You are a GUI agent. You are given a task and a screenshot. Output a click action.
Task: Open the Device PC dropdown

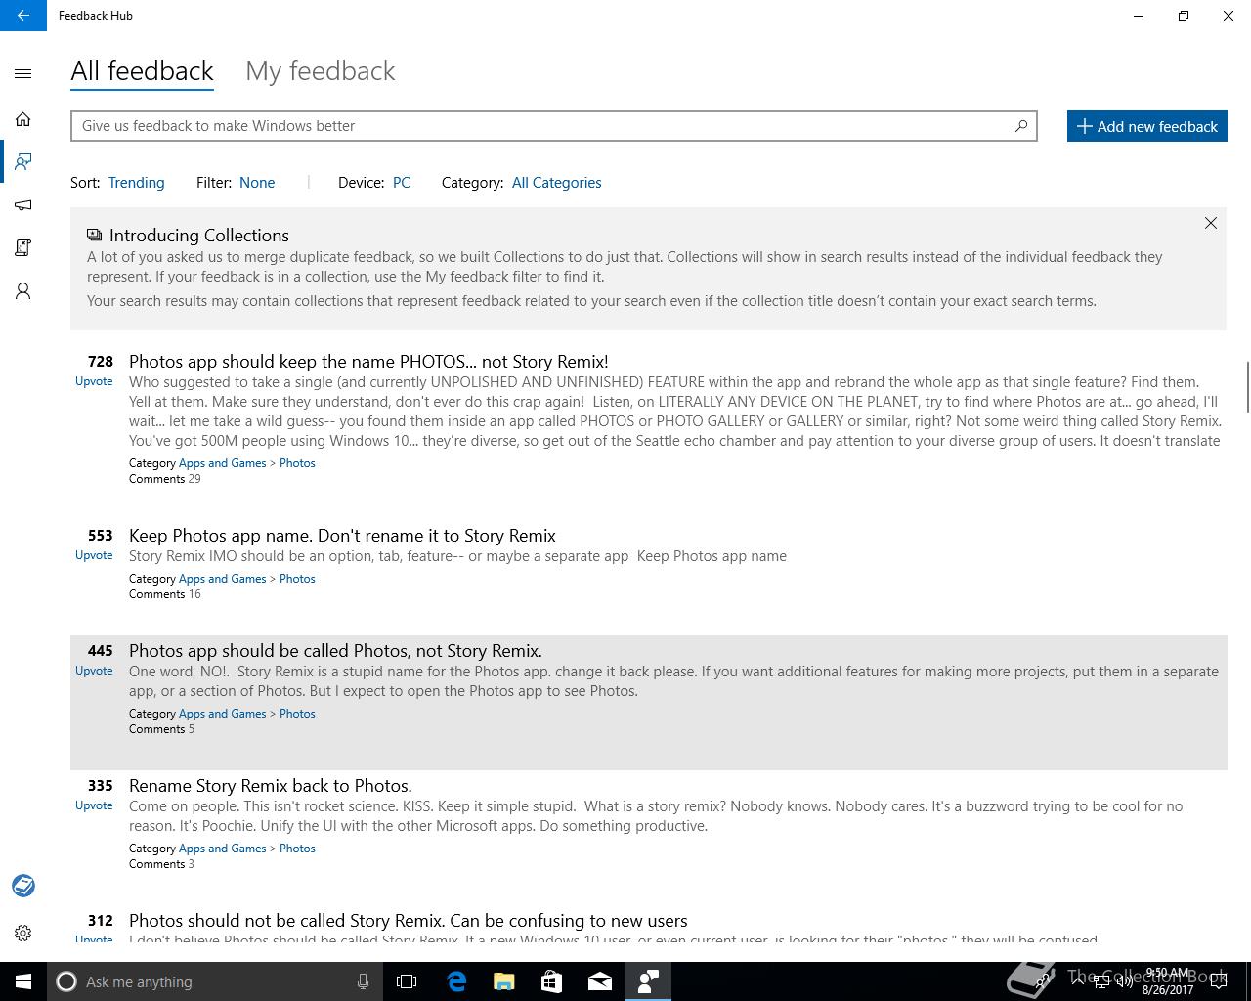402,183
